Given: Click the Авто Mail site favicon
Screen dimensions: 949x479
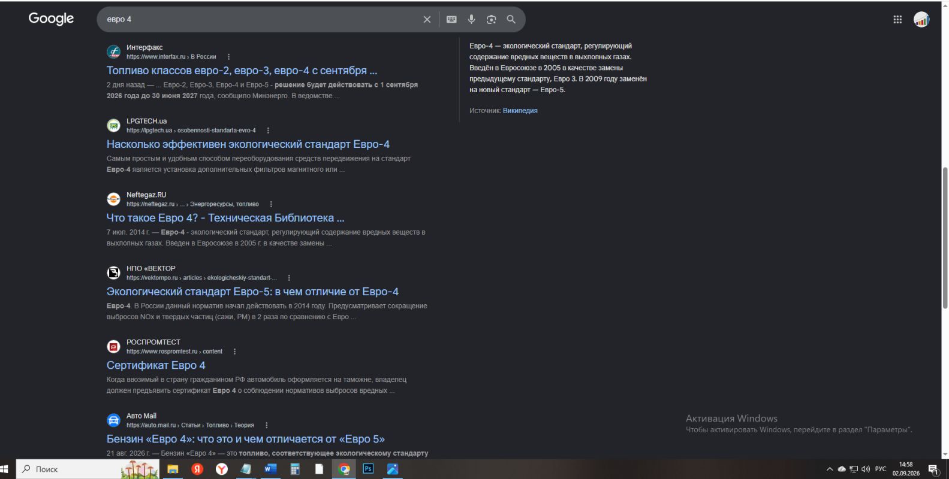Looking at the screenshot, I should (113, 420).
